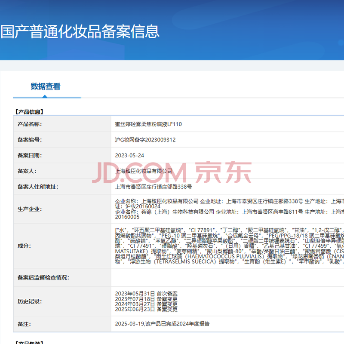The height and width of the screenshot is (344, 344).
Task: Click the 备案后监督检查情况 row label
Action: click(43, 278)
